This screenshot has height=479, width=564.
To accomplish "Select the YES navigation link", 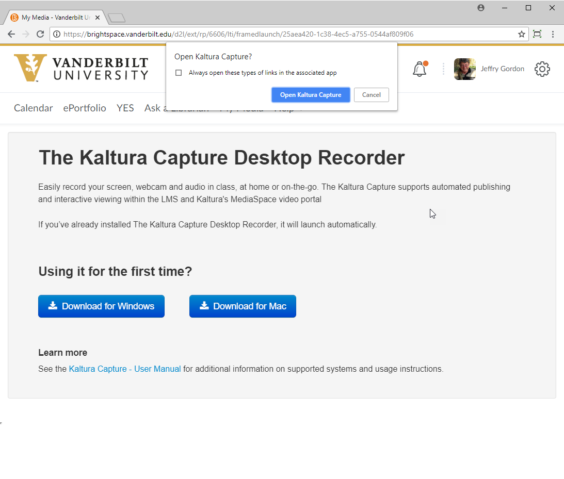I will coord(125,108).
